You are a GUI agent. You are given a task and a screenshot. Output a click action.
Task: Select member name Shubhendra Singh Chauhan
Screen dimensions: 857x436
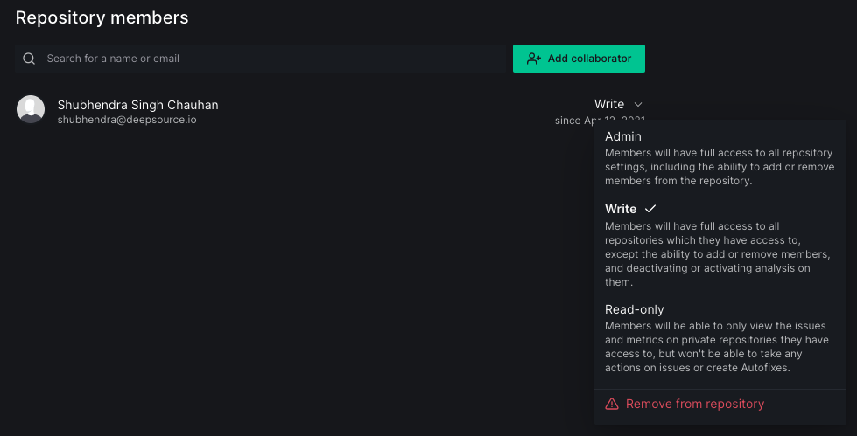pos(137,105)
